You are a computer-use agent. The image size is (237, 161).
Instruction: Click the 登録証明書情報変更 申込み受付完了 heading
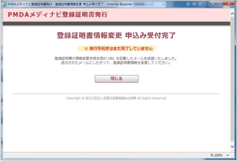click(x=116, y=35)
